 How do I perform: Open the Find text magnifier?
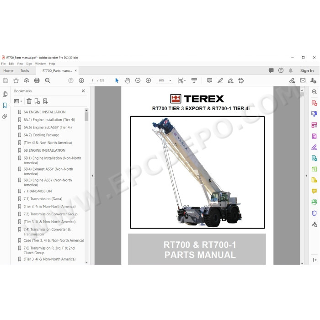[x=48, y=80]
